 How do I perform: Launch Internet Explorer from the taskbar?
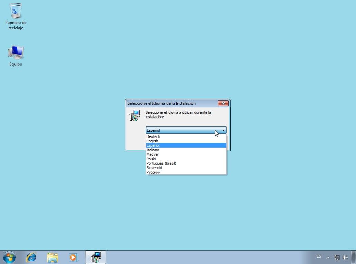click(31, 257)
